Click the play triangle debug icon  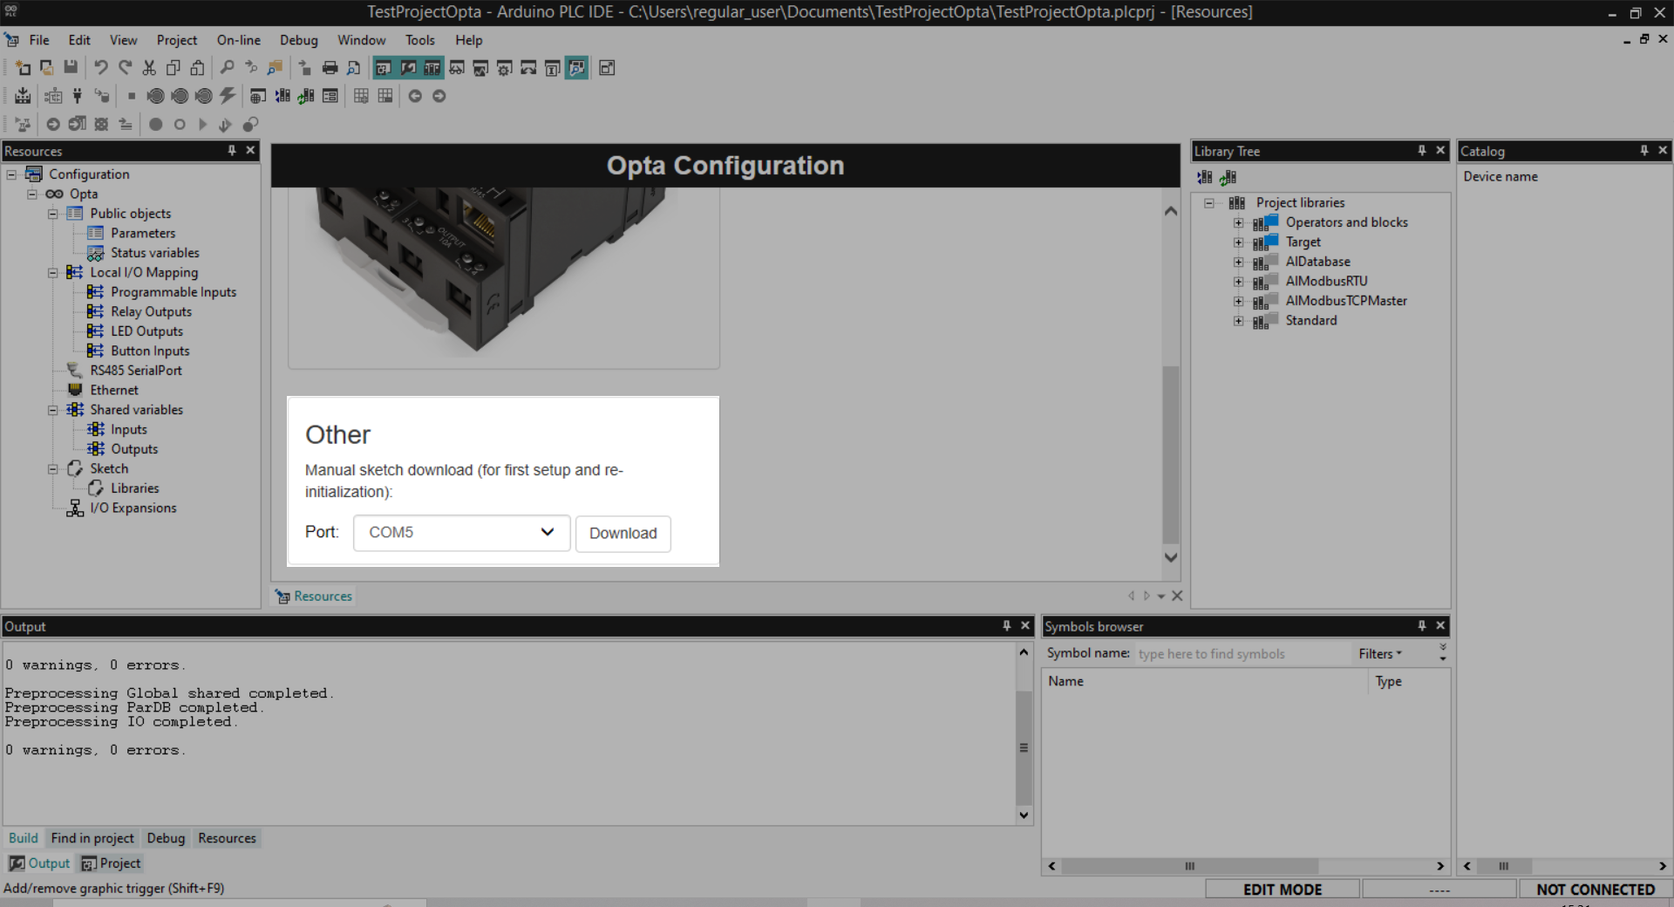[x=203, y=125]
